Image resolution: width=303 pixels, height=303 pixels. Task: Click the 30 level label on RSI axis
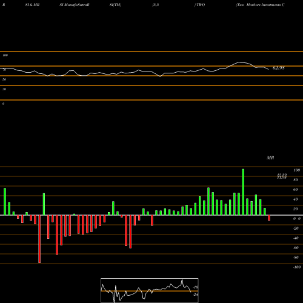[4, 89]
